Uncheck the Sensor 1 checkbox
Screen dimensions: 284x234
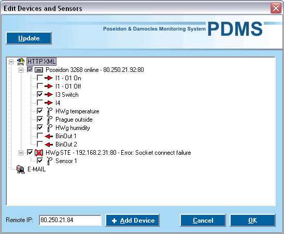(x=40, y=160)
